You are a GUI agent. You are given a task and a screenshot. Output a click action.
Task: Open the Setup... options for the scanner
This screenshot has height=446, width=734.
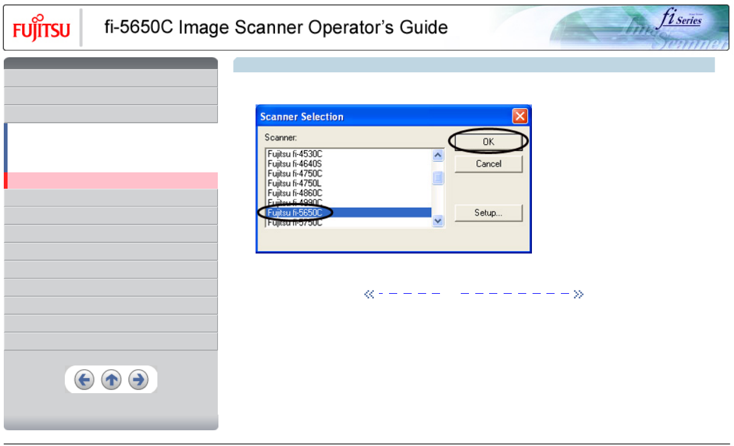[488, 213]
